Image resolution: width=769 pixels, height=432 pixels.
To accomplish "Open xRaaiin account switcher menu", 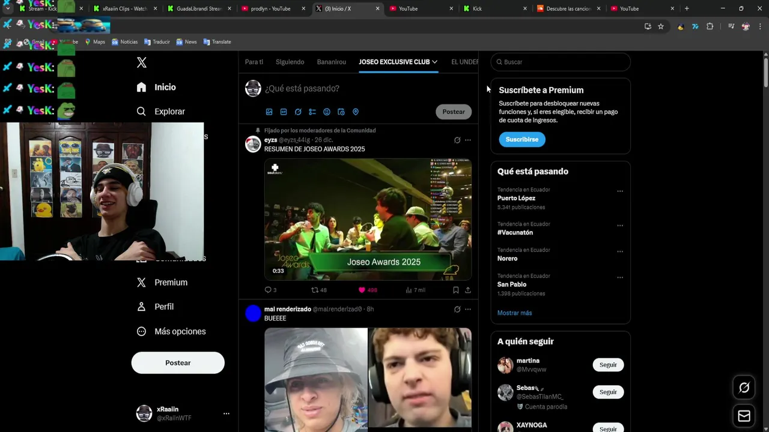I will (x=226, y=413).
